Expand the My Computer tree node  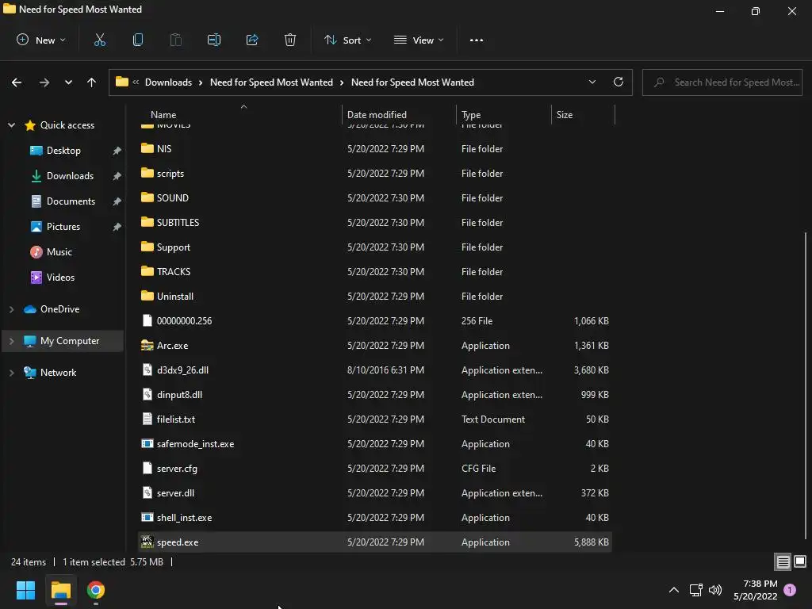(x=11, y=341)
